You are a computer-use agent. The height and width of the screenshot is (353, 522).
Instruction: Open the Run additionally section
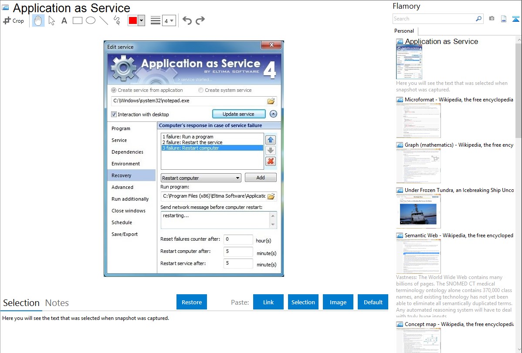pos(130,199)
